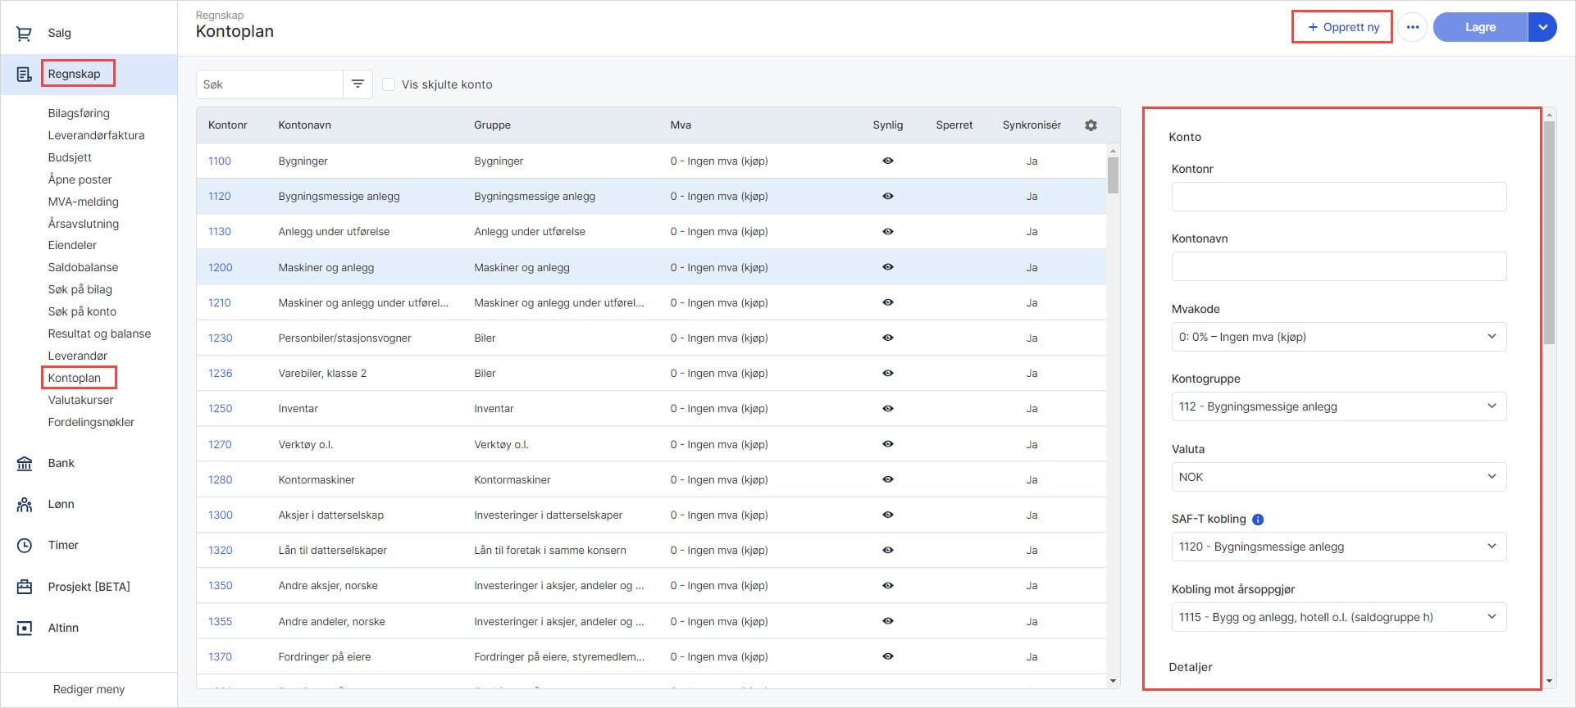
Task: Click the Prosjekt briefcase icon
Action: [x=25, y=587]
